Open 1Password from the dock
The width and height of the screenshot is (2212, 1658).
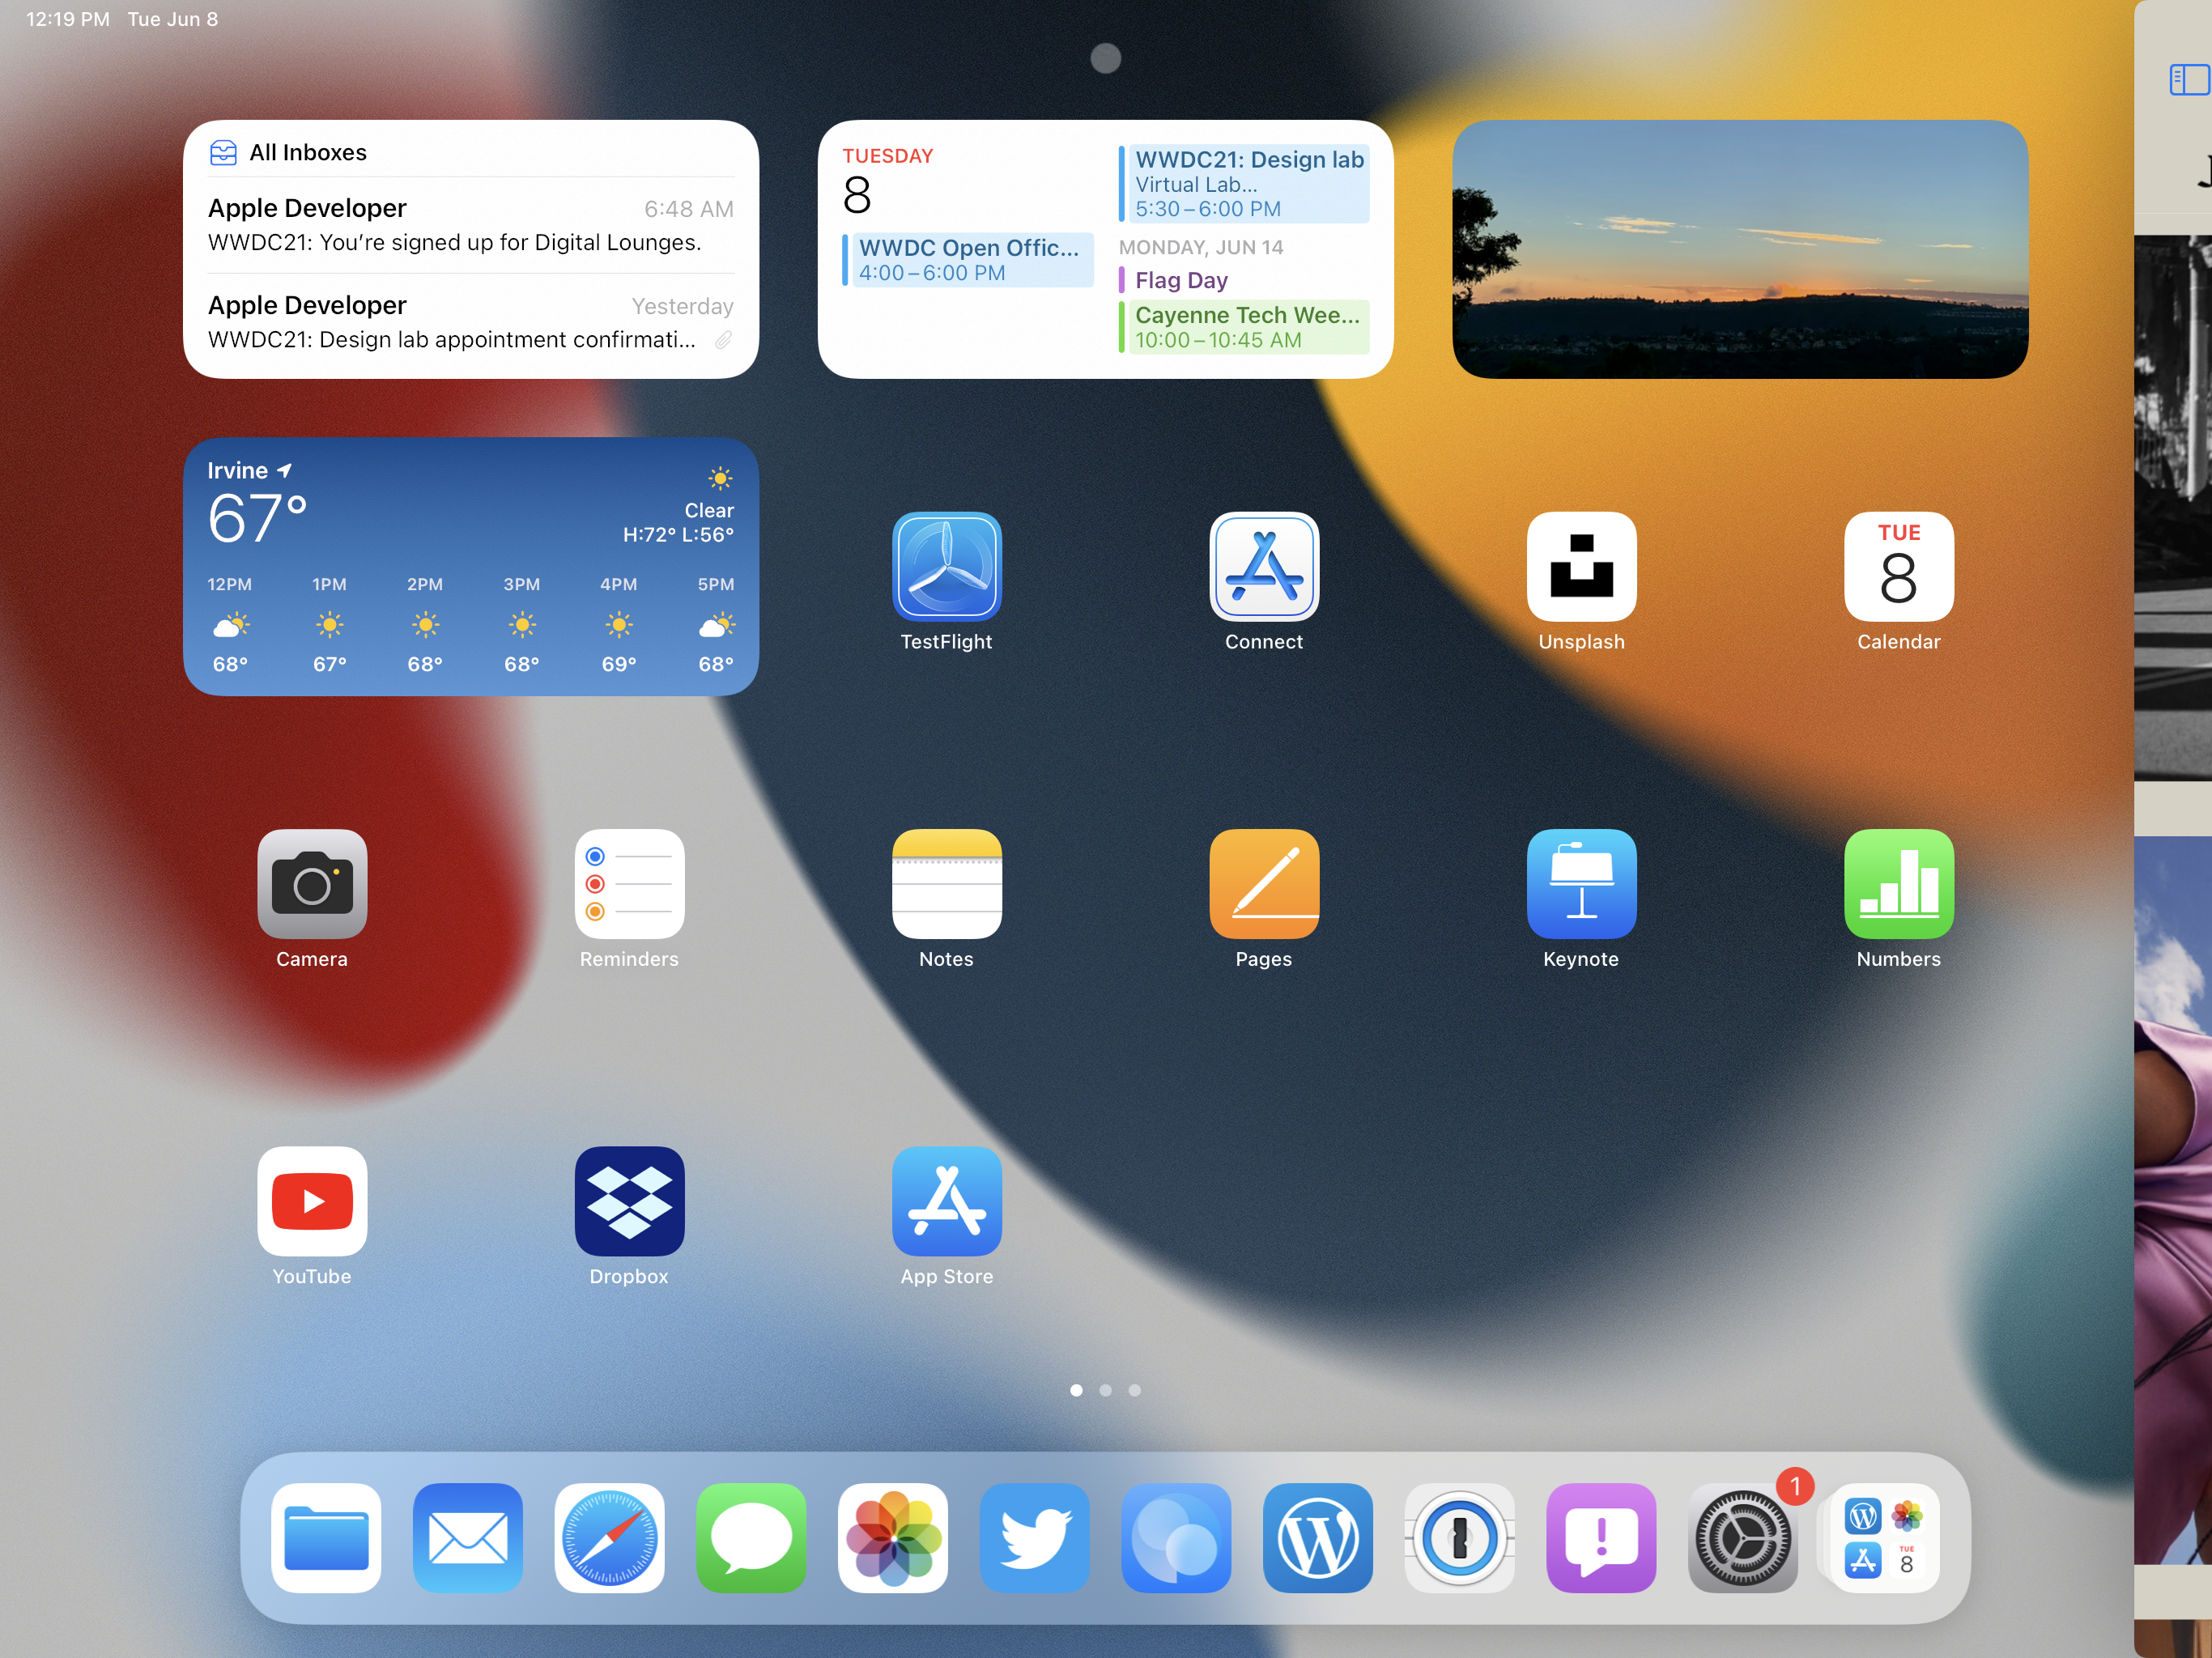pyautogui.click(x=1459, y=1537)
